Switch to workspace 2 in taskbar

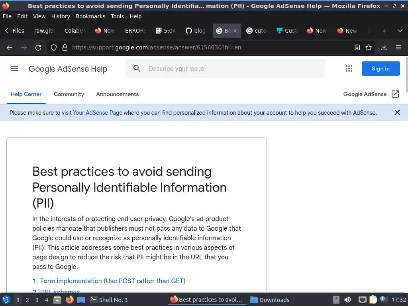coord(27,300)
